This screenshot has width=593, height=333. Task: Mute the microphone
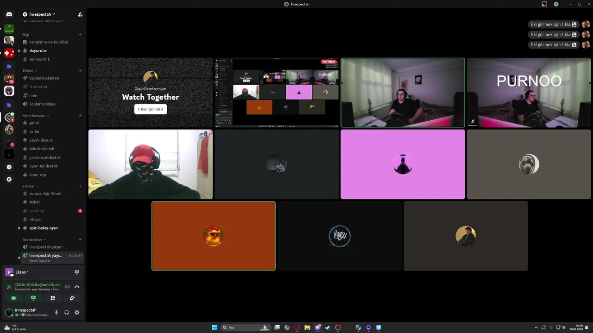point(57,313)
